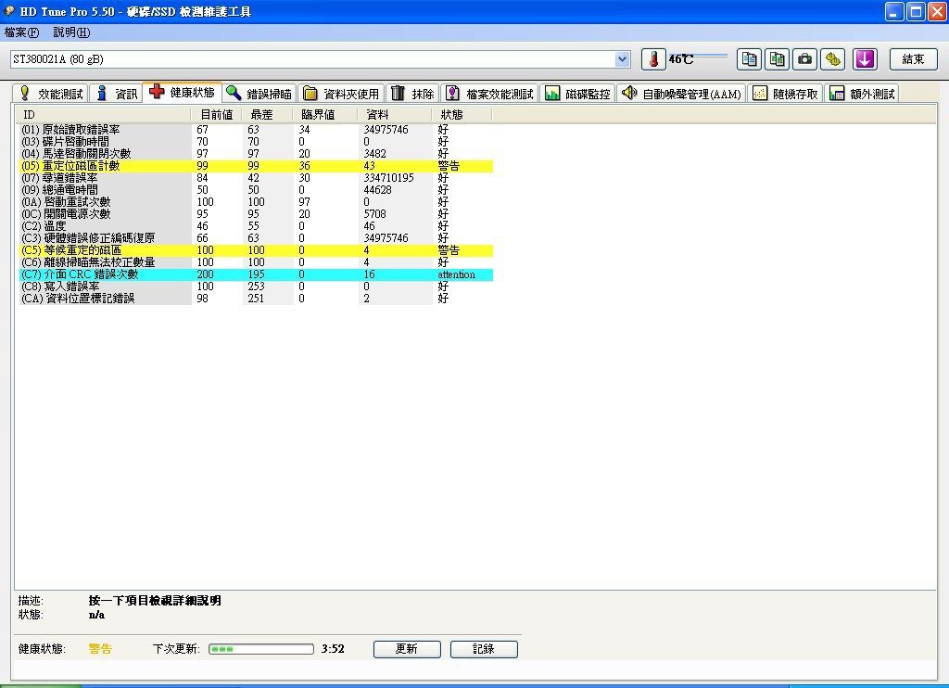Select highlighted row (05) 重定位磁區計數
Screen dimensions: 949x688
[256, 166]
